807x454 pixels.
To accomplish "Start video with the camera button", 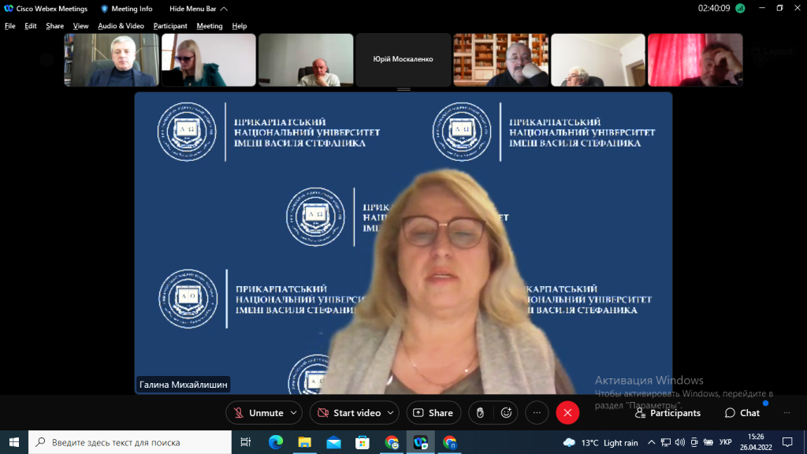I will 348,412.
